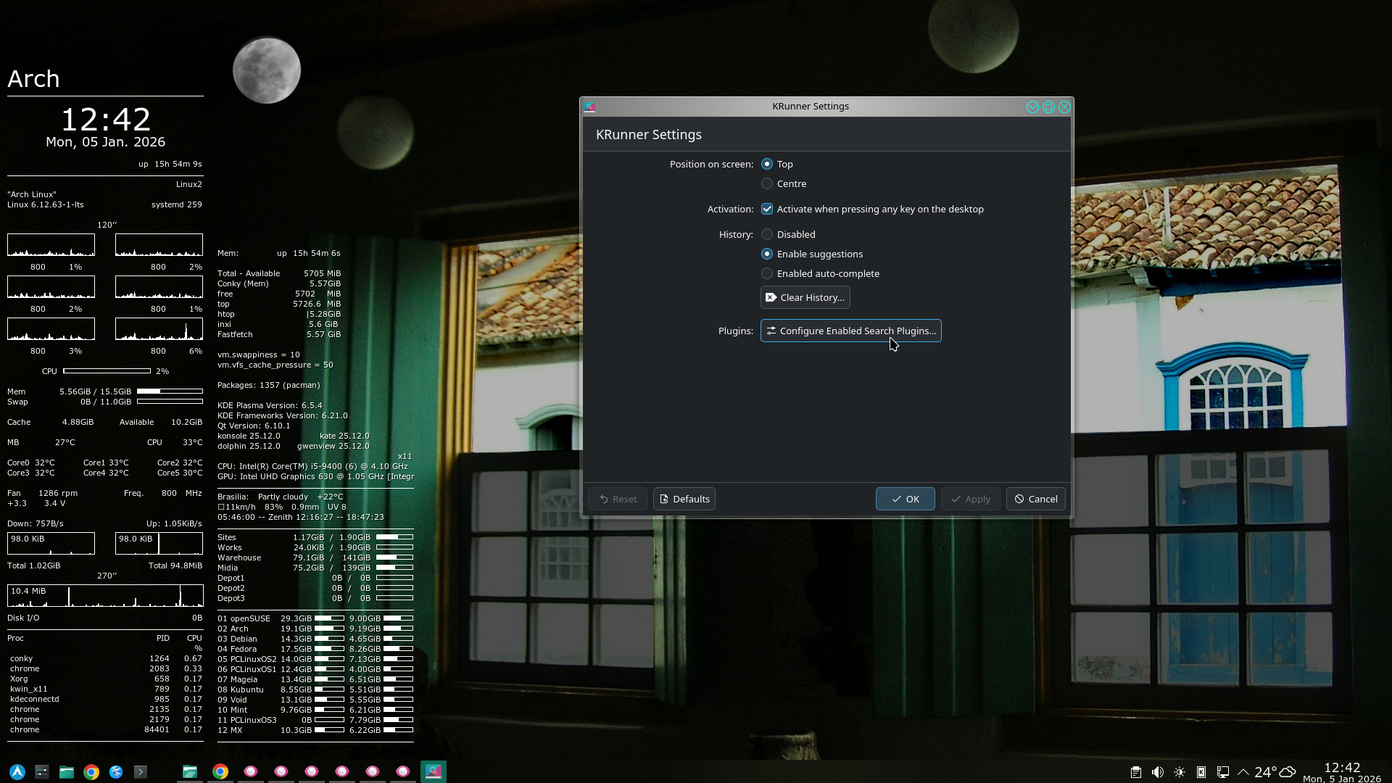Click the Clear History button
This screenshot has width=1392, height=783.
coord(805,298)
